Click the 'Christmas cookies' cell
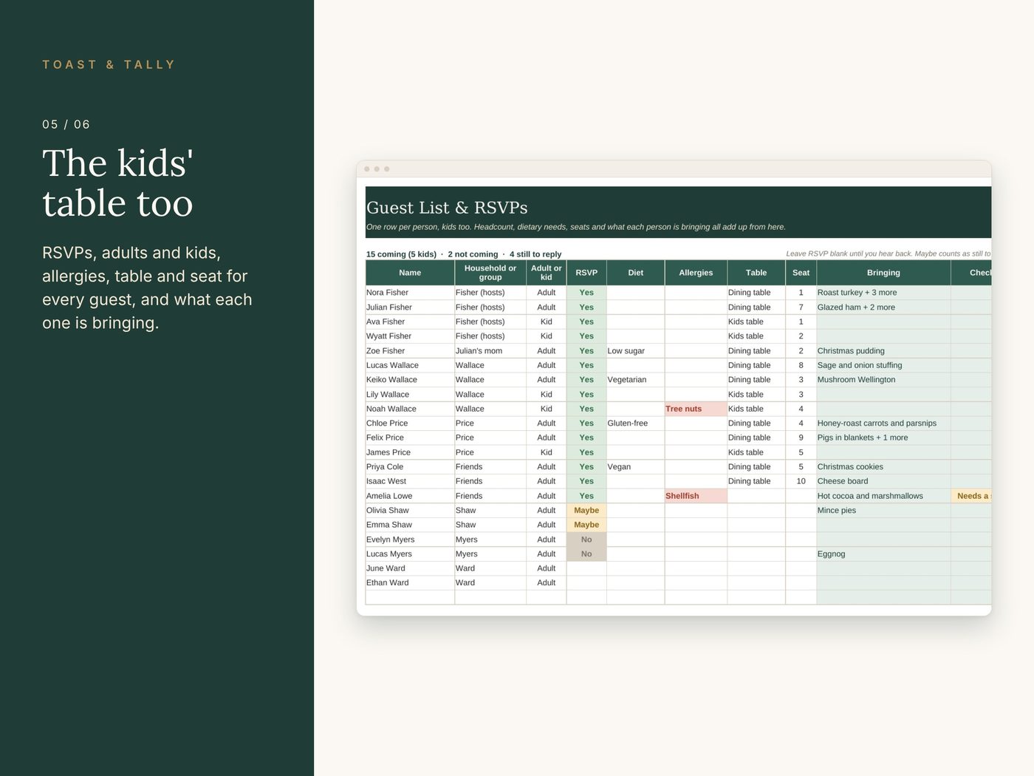This screenshot has width=1034, height=776. click(x=883, y=467)
